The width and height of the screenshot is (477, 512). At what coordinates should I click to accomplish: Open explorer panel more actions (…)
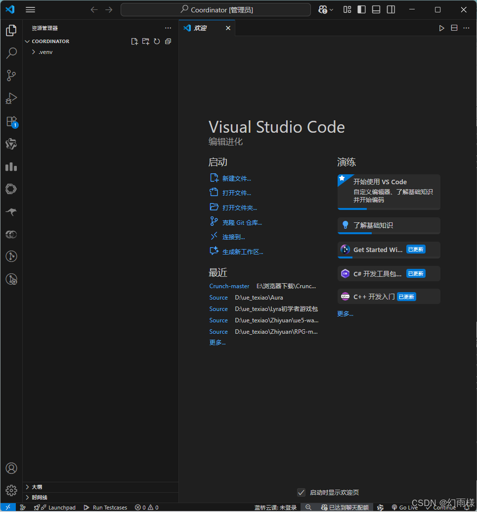[x=168, y=28]
